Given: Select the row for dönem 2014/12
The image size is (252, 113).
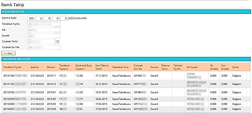Looking at the screenshot, I should click(126, 84).
